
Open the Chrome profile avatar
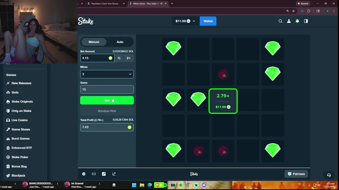[328, 11]
